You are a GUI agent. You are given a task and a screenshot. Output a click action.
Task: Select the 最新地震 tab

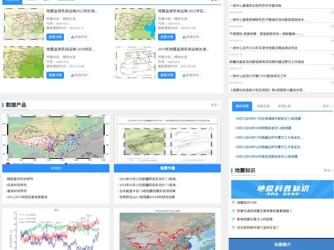tap(242, 106)
